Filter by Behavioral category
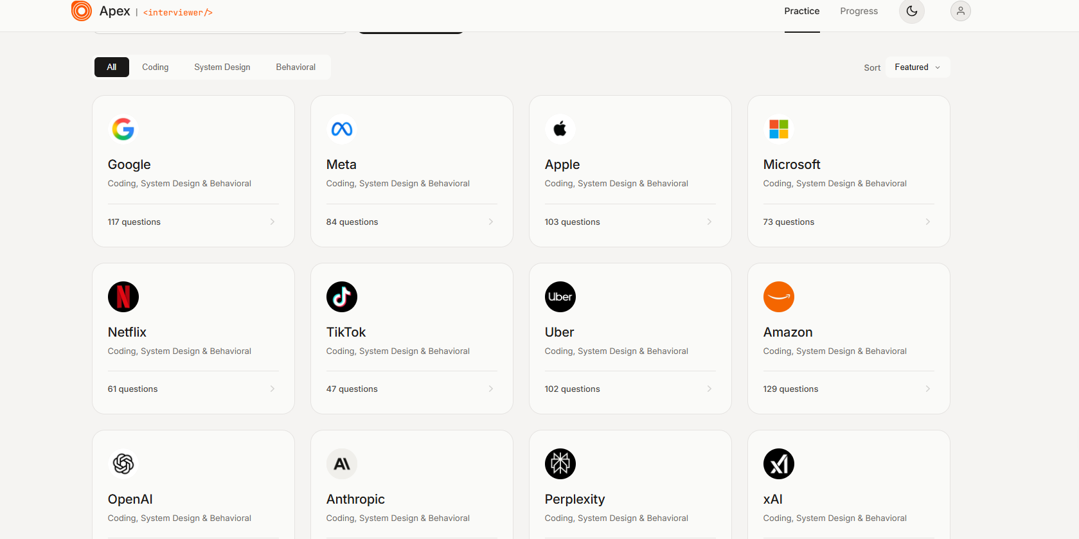Image resolution: width=1079 pixels, height=539 pixels. [296, 67]
